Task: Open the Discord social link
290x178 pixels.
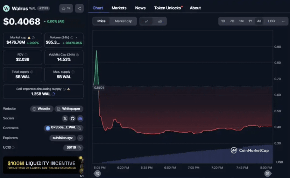Action: (80, 118)
